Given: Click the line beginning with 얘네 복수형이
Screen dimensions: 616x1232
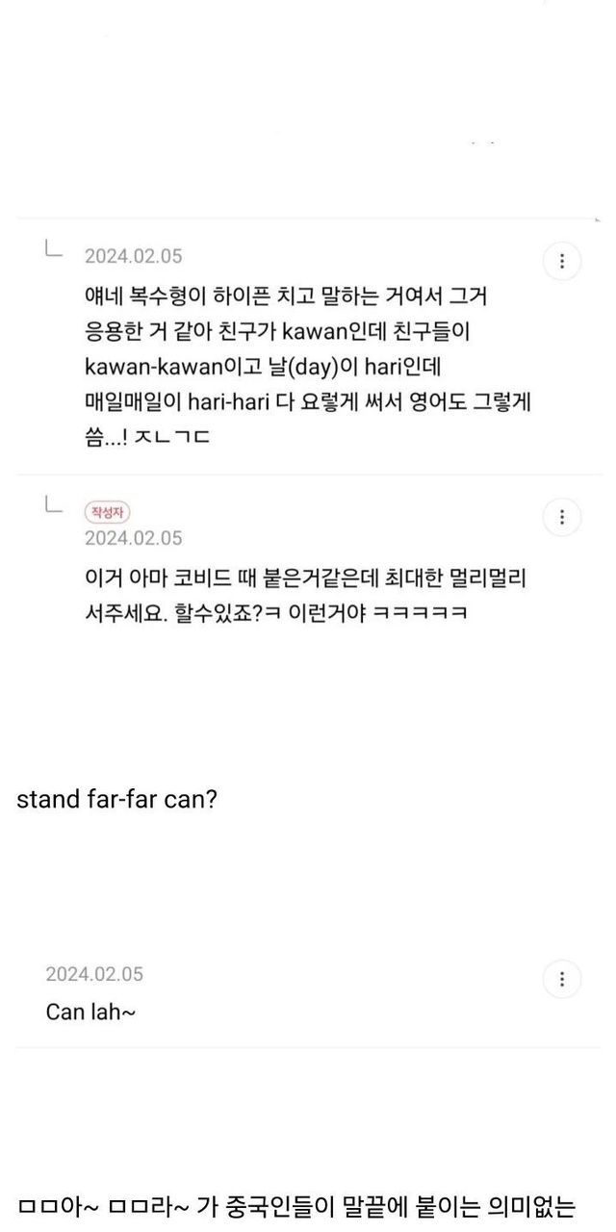Looking at the screenshot, I should (x=285, y=295).
